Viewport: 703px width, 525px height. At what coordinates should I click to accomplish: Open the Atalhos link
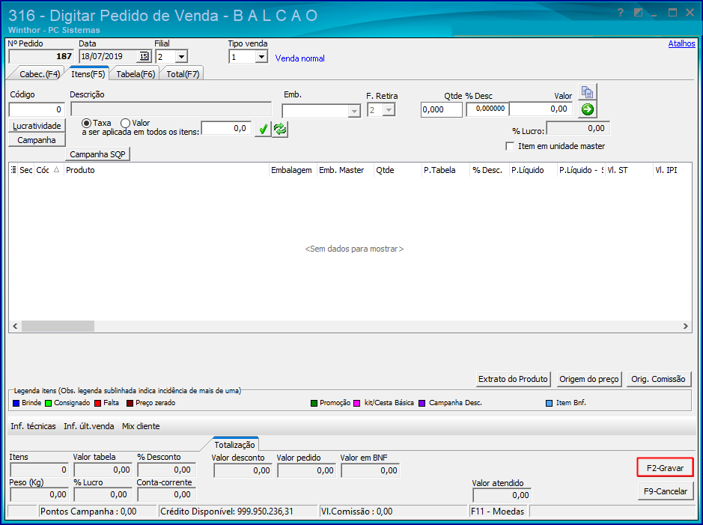click(681, 43)
